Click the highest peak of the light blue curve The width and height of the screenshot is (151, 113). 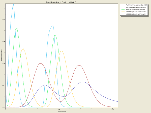coord(13,5)
